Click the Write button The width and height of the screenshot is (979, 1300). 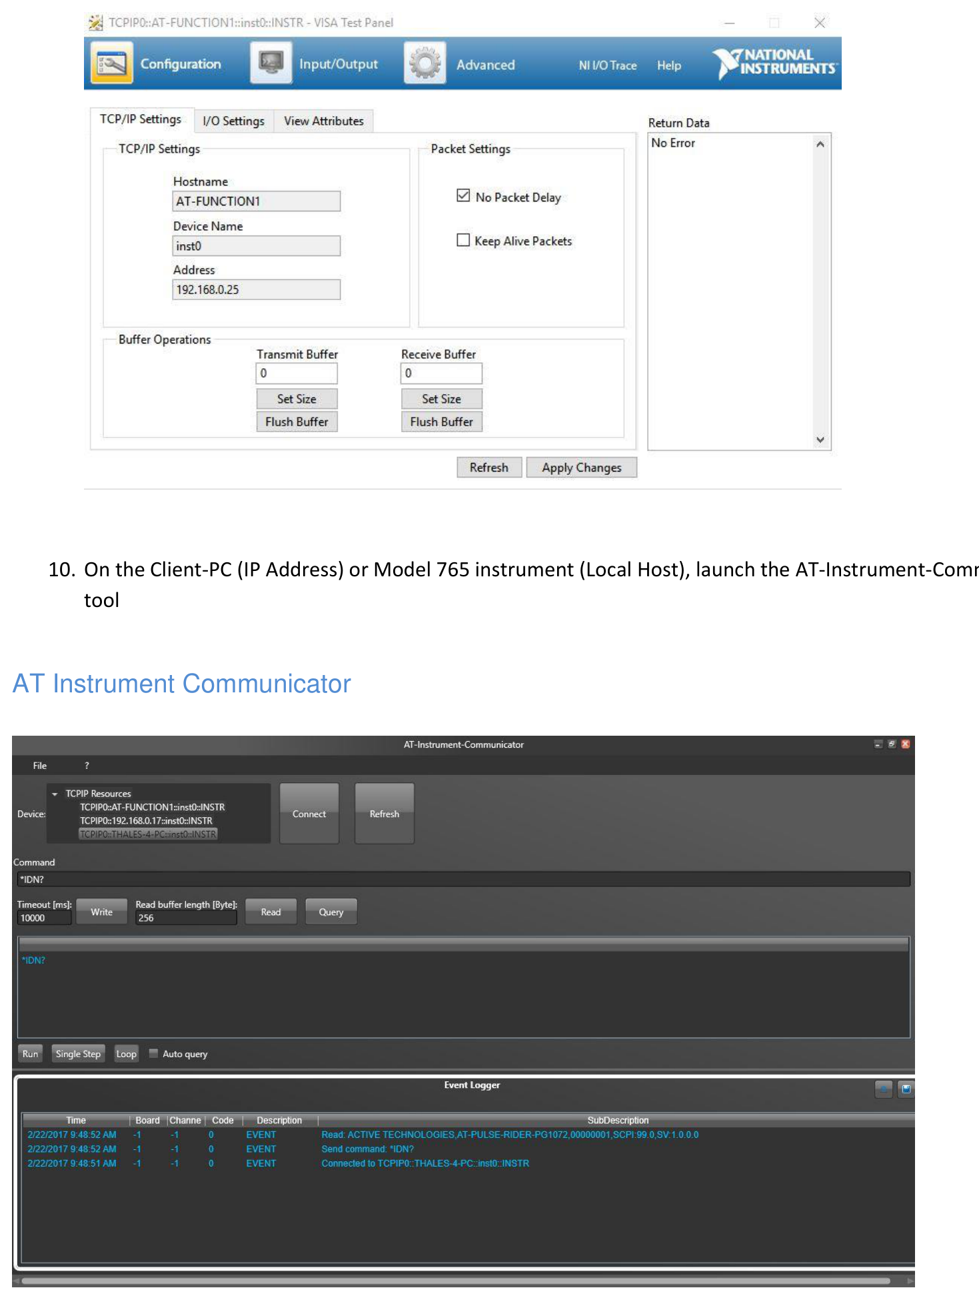tap(101, 912)
